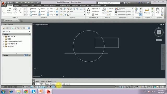This screenshot has width=167, height=94.
Task: Click the Scale tool
Action: pos(41,15)
